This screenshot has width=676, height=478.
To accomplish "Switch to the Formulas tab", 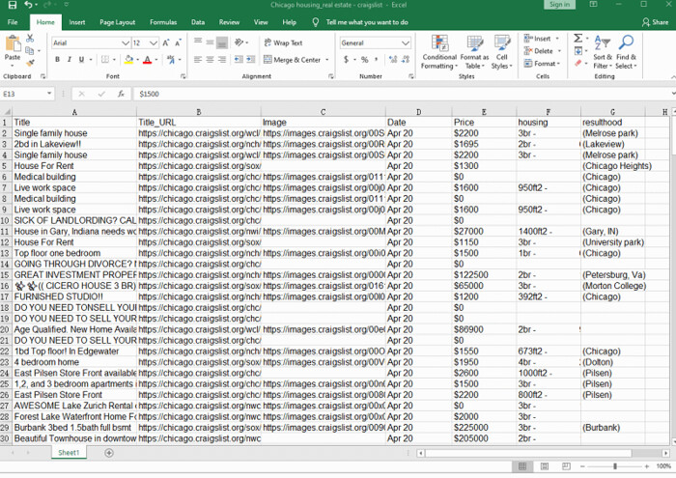I will click(163, 22).
